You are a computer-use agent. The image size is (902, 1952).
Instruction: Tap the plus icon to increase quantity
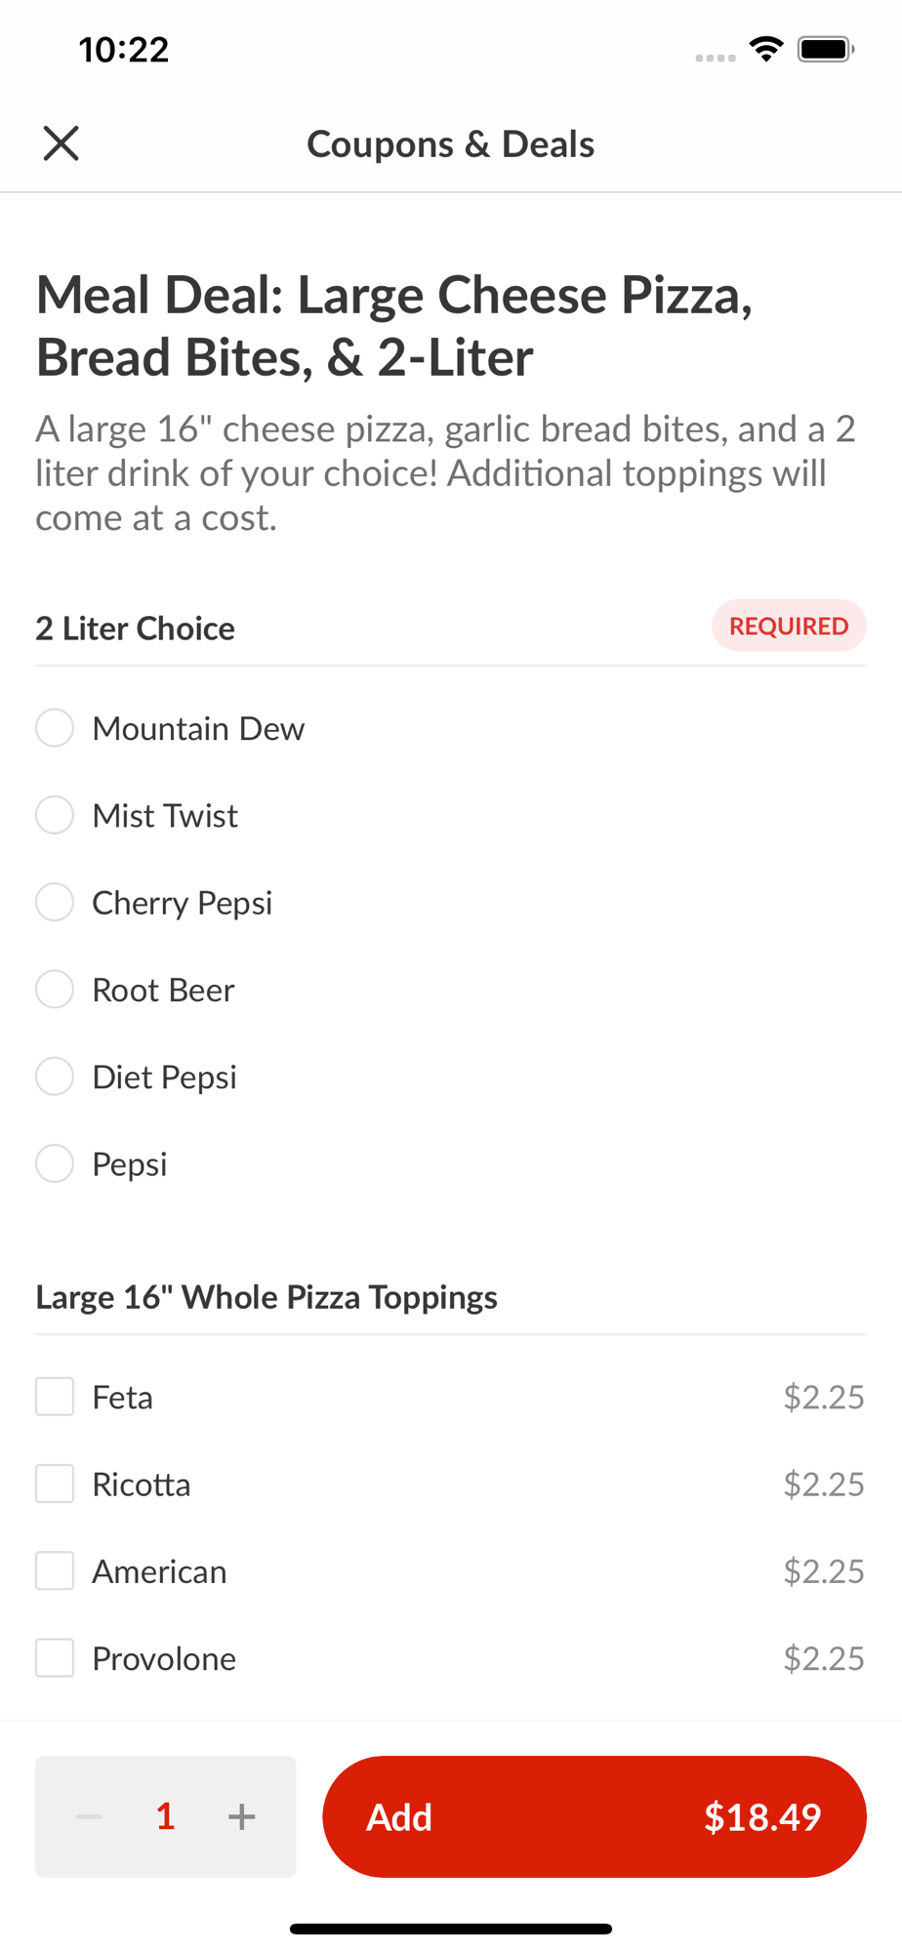point(241,1816)
